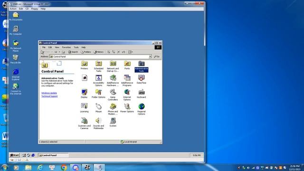Image resolution: width=304 pixels, height=171 pixels.
Task: Select My Documents desktop icon
Action: point(16,17)
